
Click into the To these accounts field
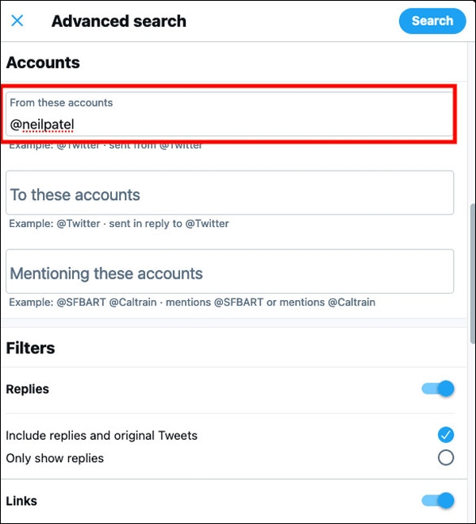click(230, 193)
